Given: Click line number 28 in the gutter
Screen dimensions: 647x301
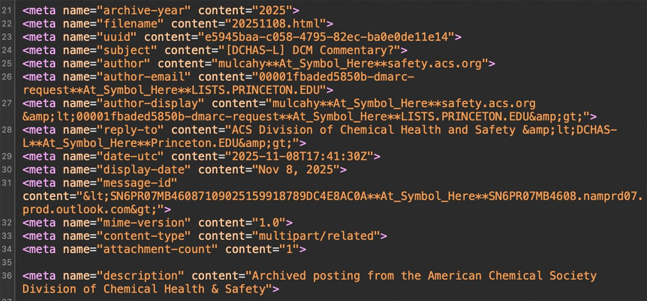Looking at the screenshot, I should coord(6,130).
